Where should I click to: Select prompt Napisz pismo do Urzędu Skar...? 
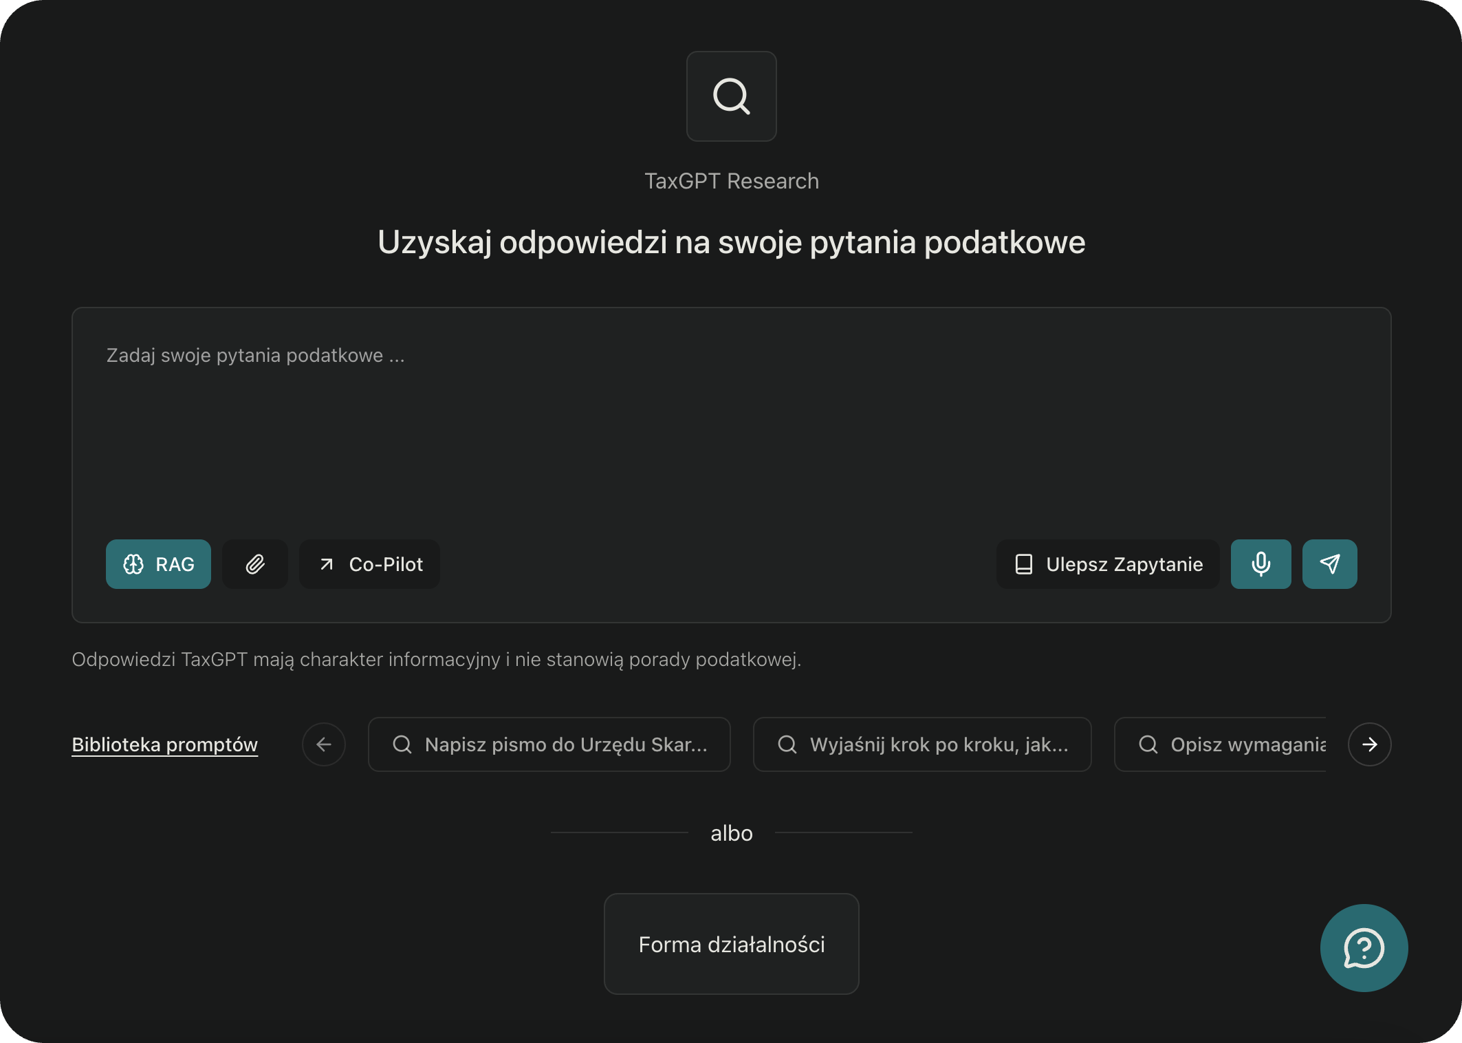549,744
